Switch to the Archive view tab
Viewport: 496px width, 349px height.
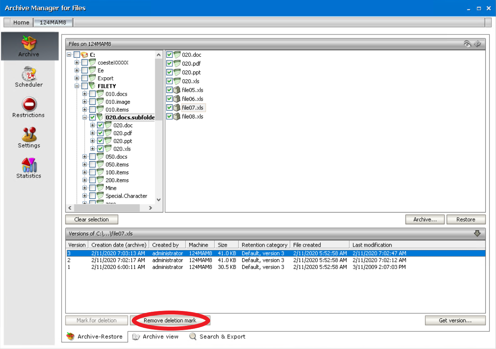[156, 336]
